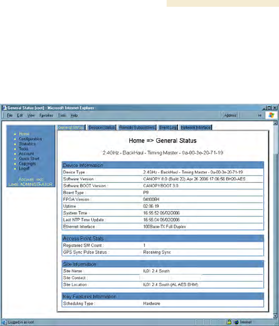Open the File menu
Screen dimensions: 279x326
[10, 115]
